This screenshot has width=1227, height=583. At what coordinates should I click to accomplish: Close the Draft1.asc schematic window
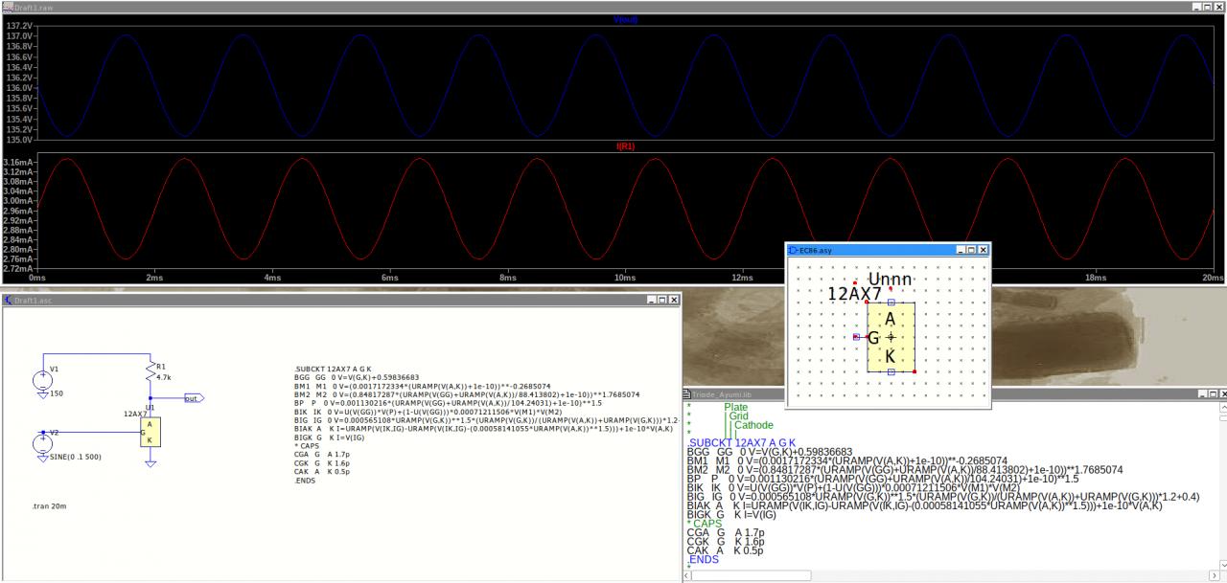tap(674, 300)
